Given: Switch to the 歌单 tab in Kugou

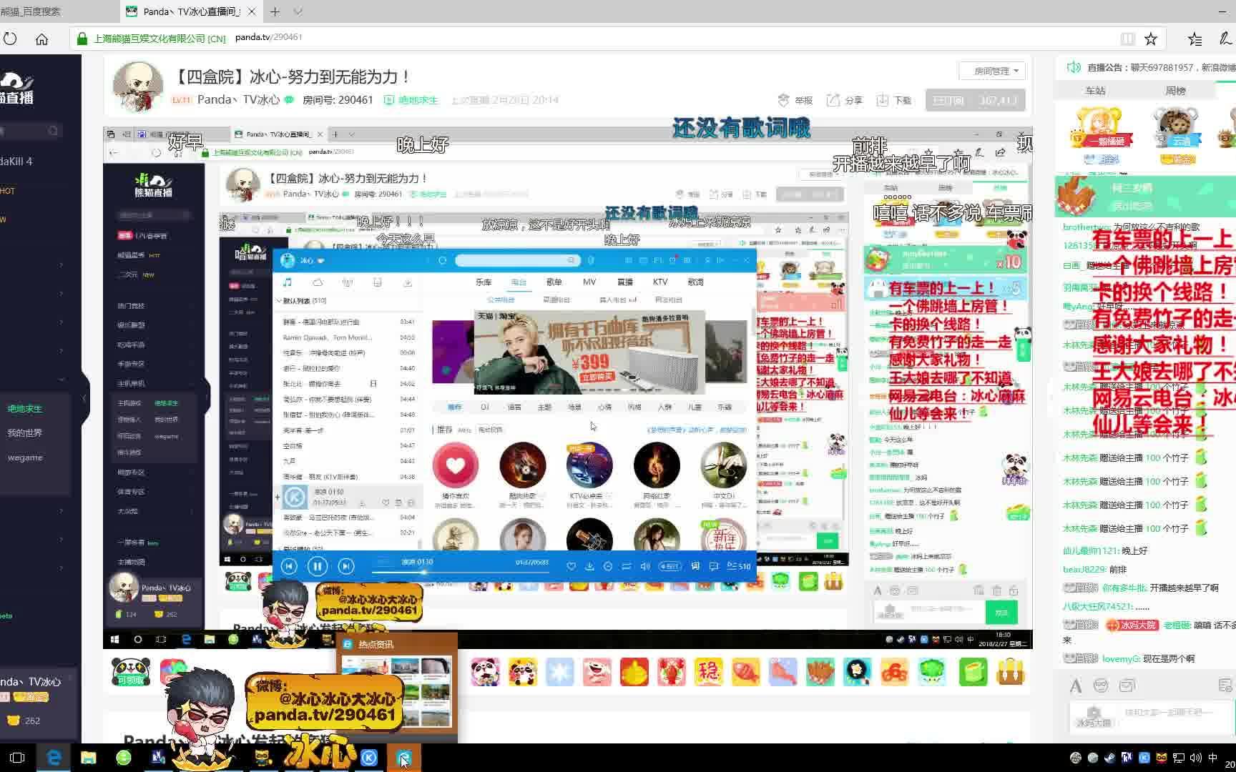Looking at the screenshot, I should 554,282.
